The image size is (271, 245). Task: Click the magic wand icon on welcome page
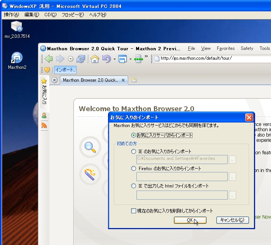pos(90,174)
